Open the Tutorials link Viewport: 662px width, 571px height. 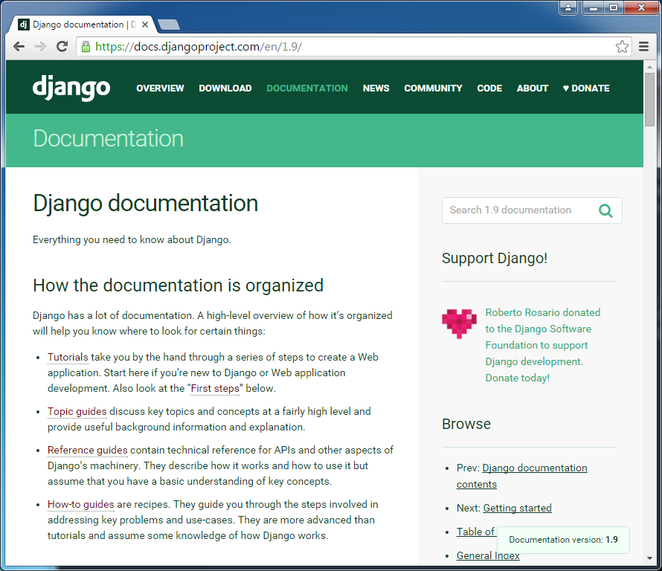(x=68, y=357)
